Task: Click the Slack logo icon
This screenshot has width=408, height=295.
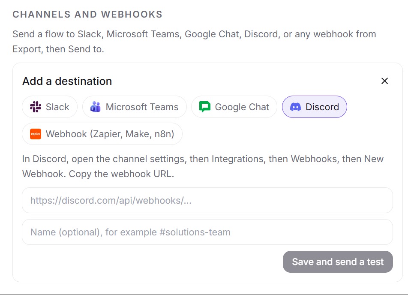Action: [x=36, y=107]
